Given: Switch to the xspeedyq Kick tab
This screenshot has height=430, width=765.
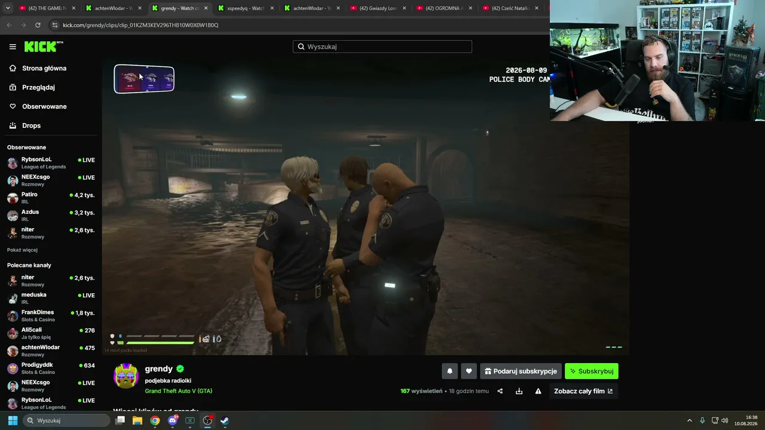Looking at the screenshot, I should pos(245,8).
